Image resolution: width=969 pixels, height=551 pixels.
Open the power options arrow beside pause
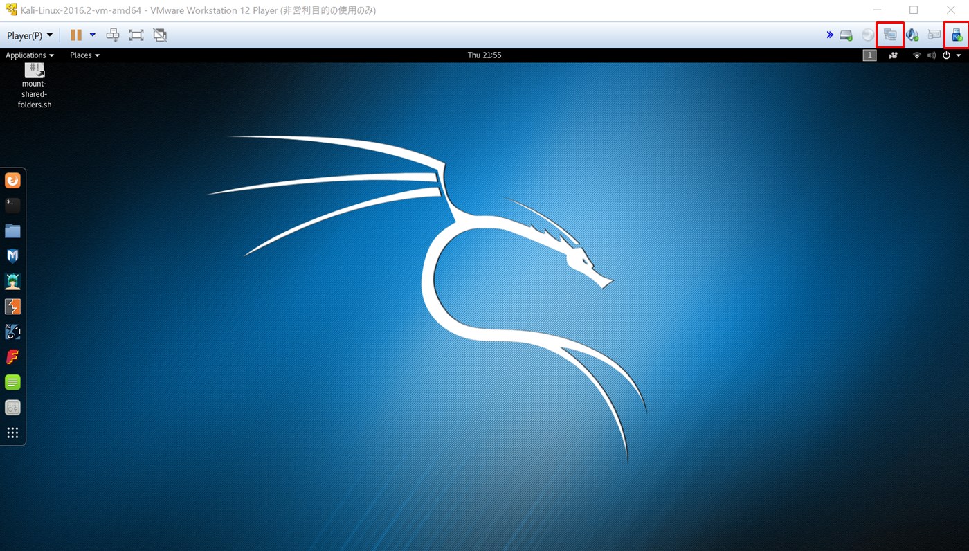(x=93, y=35)
